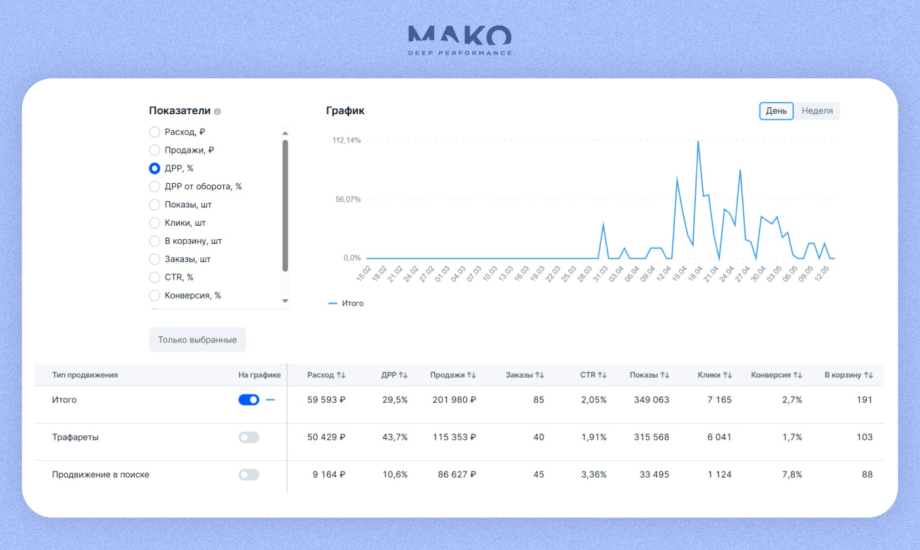
Task: Click the Только выбранные button
Action: [198, 340]
